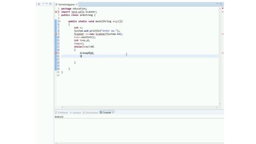
Task: Collapse the main method fold at line 5
Action: (x=60, y=21)
